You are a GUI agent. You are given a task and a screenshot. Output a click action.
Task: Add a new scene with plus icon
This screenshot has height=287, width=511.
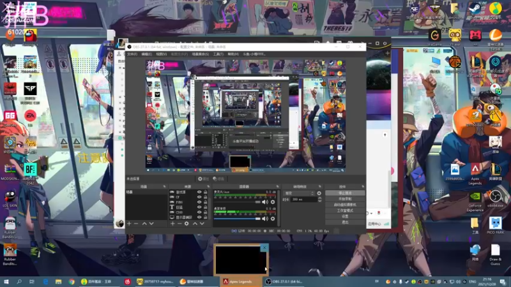click(129, 224)
